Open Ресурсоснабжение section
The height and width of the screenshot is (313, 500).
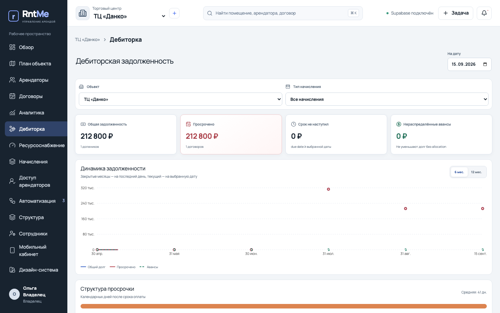click(36, 145)
